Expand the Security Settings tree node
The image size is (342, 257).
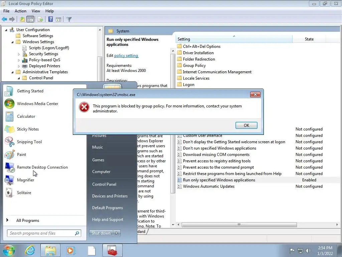pos(19,54)
